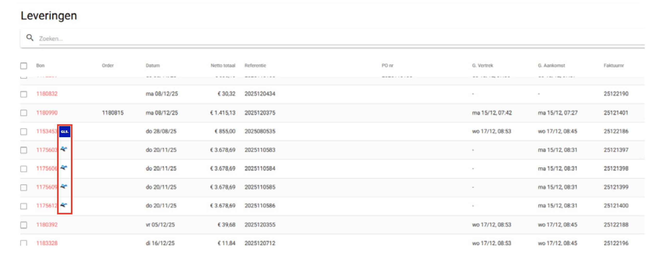Tick the checkbox for delivery 1180392
660x255 pixels.
[24, 225]
